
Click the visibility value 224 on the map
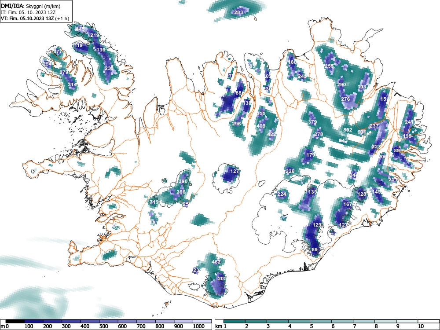[282, 194]
